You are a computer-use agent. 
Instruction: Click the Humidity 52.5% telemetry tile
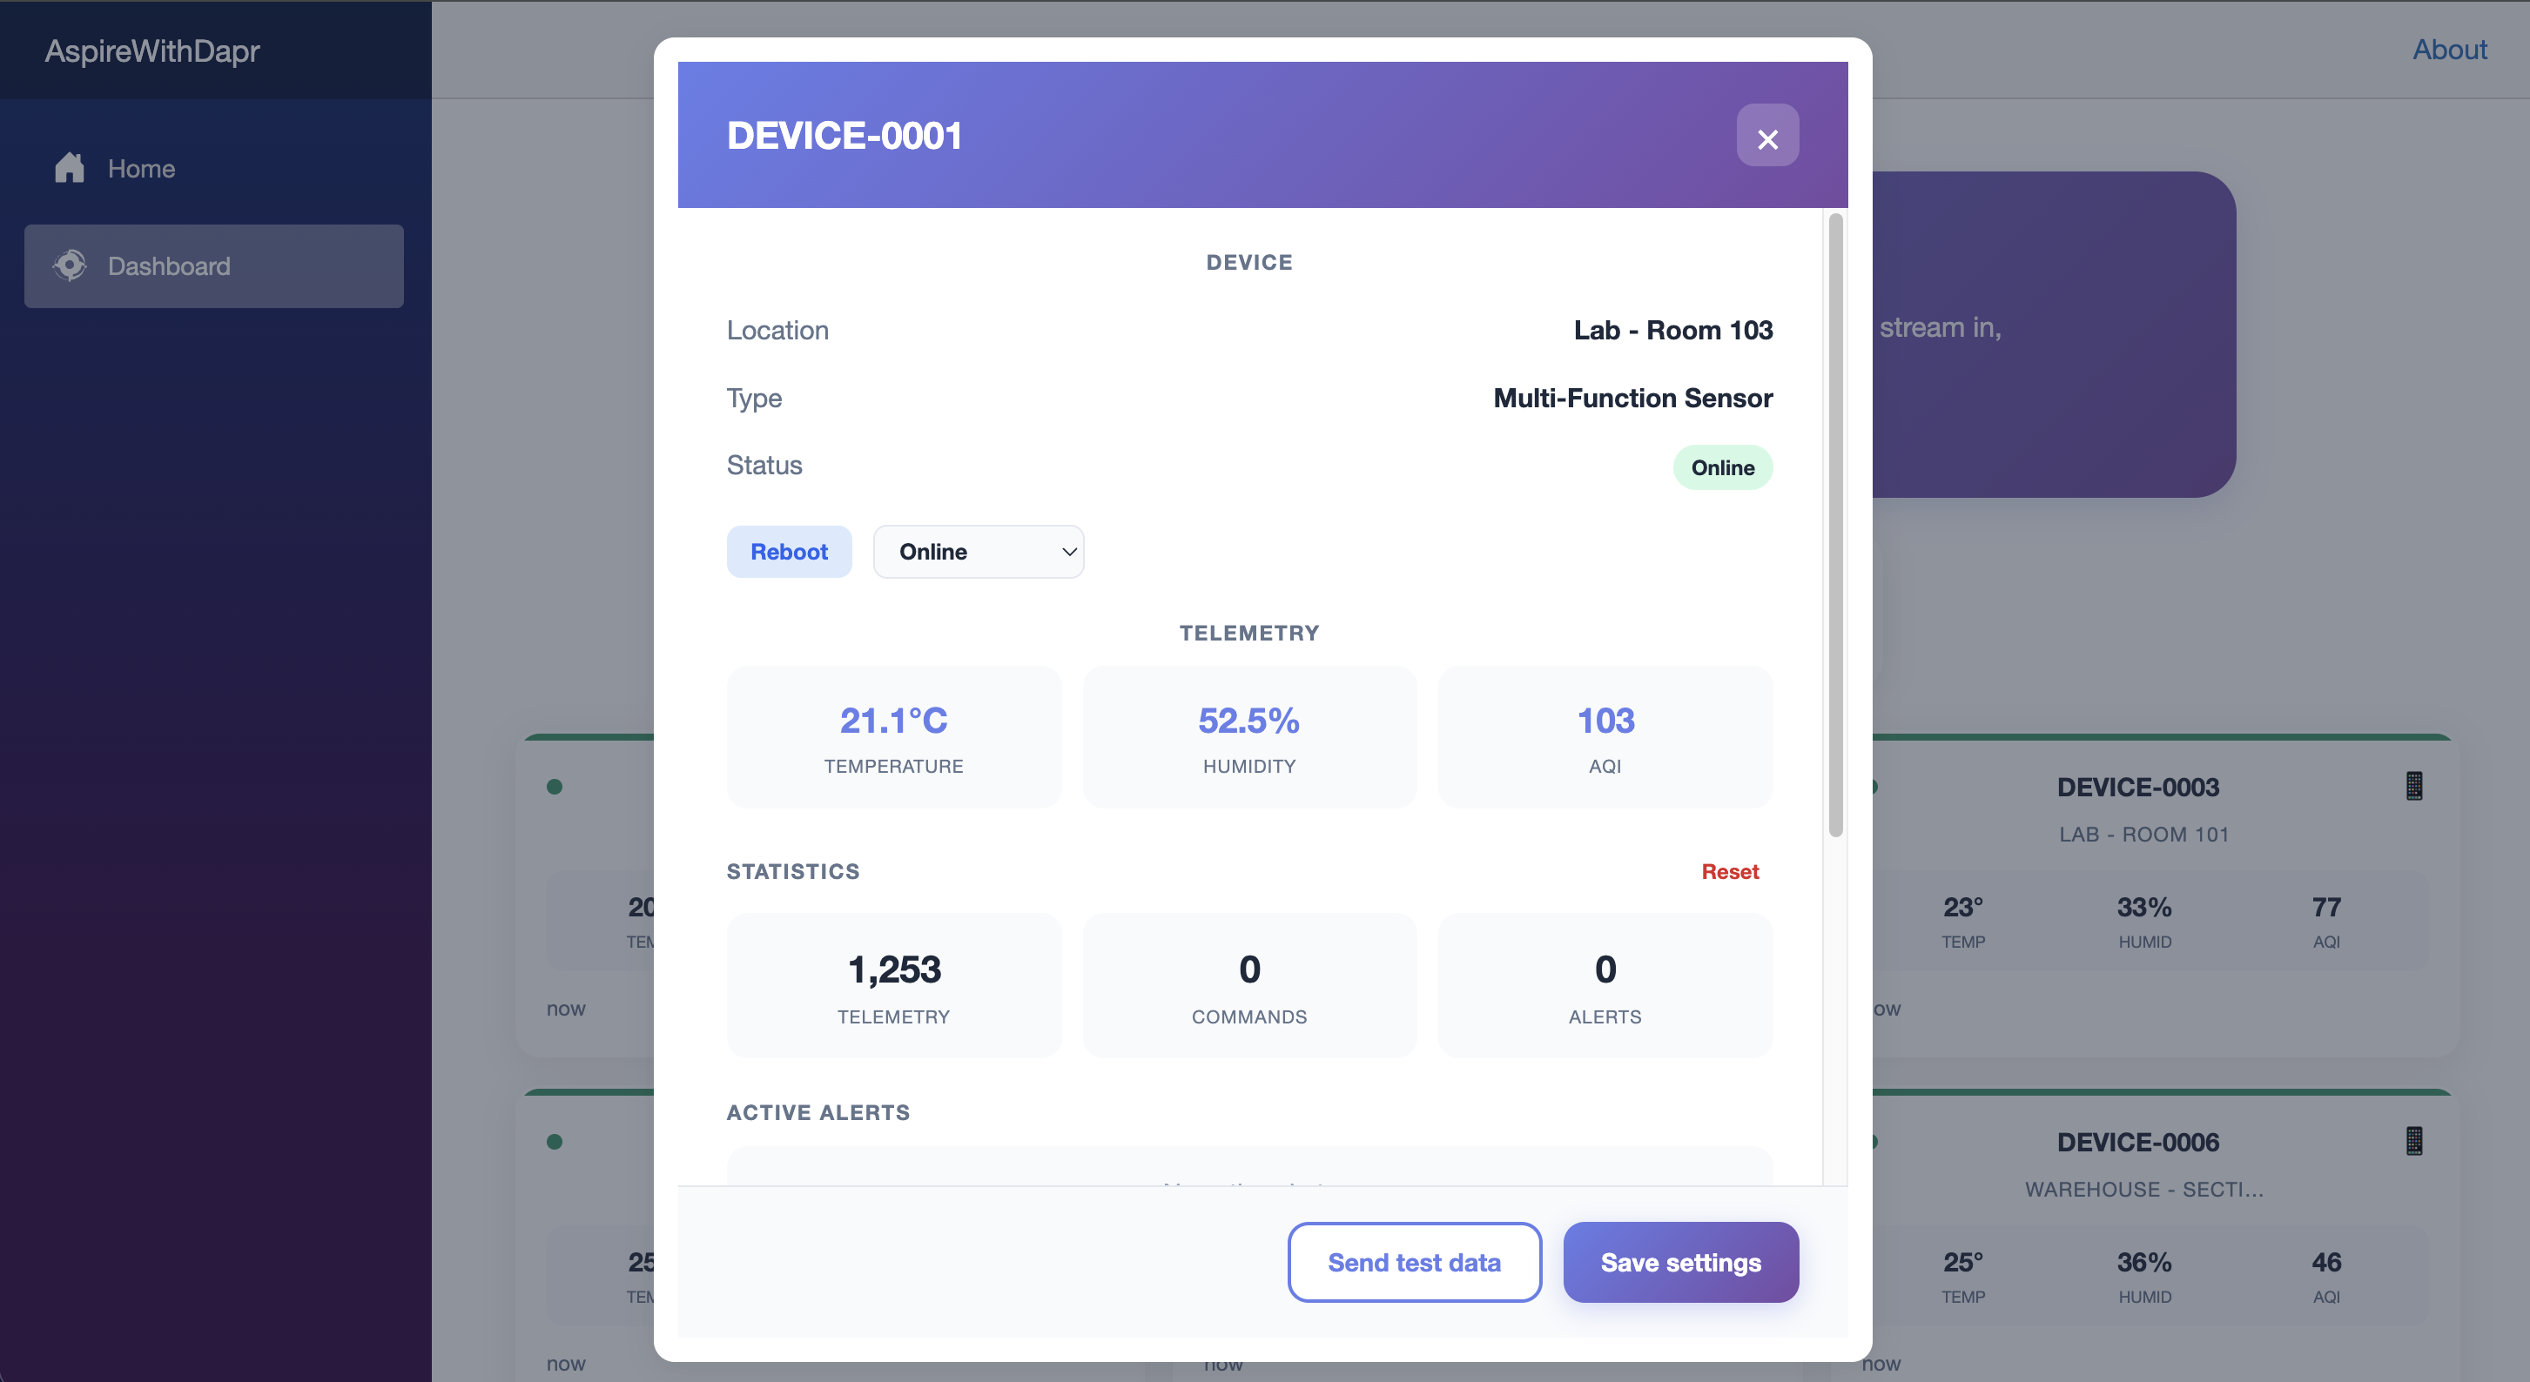[1248, 737]
